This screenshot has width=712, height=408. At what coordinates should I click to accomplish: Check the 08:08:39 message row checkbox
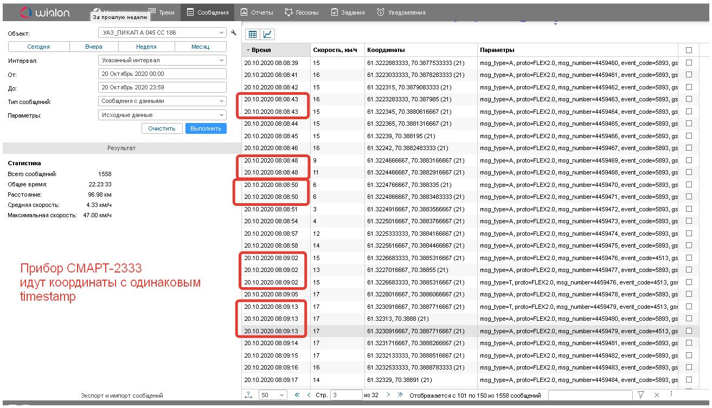(x=689, y=63)
